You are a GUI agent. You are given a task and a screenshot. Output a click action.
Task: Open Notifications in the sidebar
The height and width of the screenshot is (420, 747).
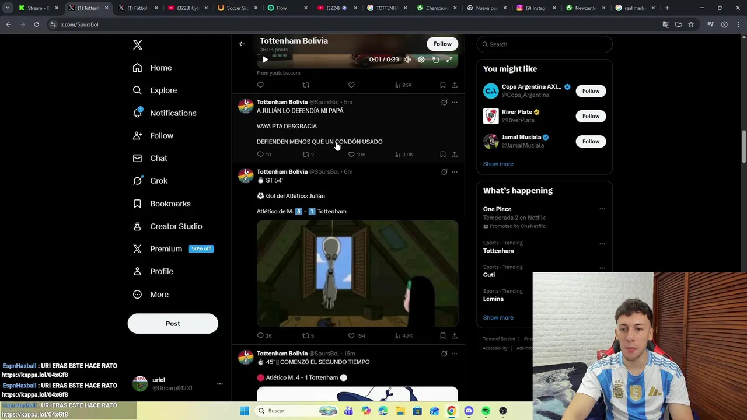pos(165,113)
